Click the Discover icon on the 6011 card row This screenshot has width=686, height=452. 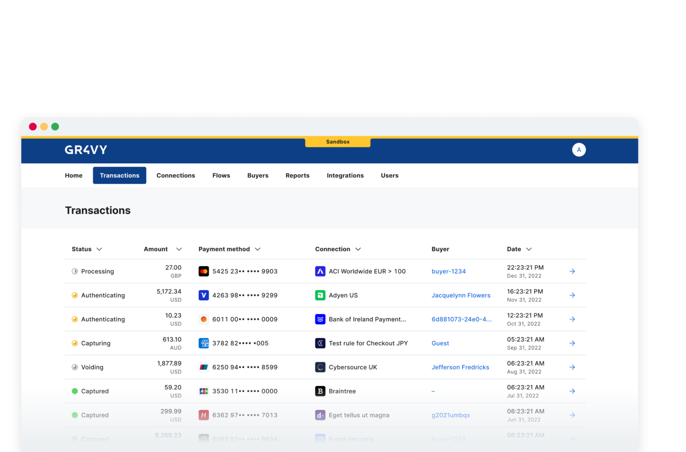(204, 319)
